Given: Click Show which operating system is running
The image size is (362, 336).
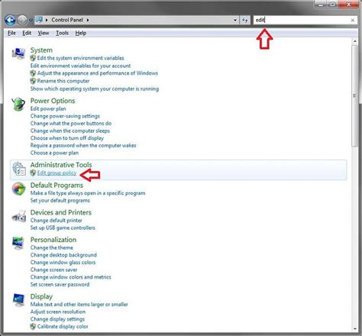Looking at the screenshot, I should tap(95, 89).
